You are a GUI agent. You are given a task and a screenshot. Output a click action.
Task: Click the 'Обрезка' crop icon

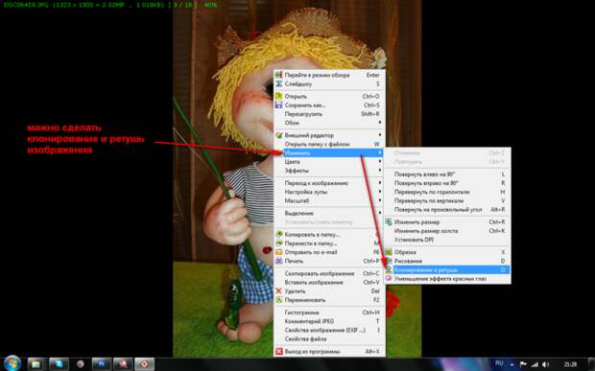point(389,252)
